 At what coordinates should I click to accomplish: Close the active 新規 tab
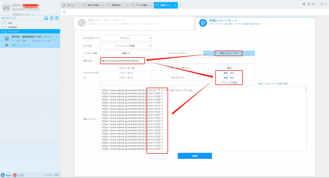pyautogui.click(x=175, y=5)
